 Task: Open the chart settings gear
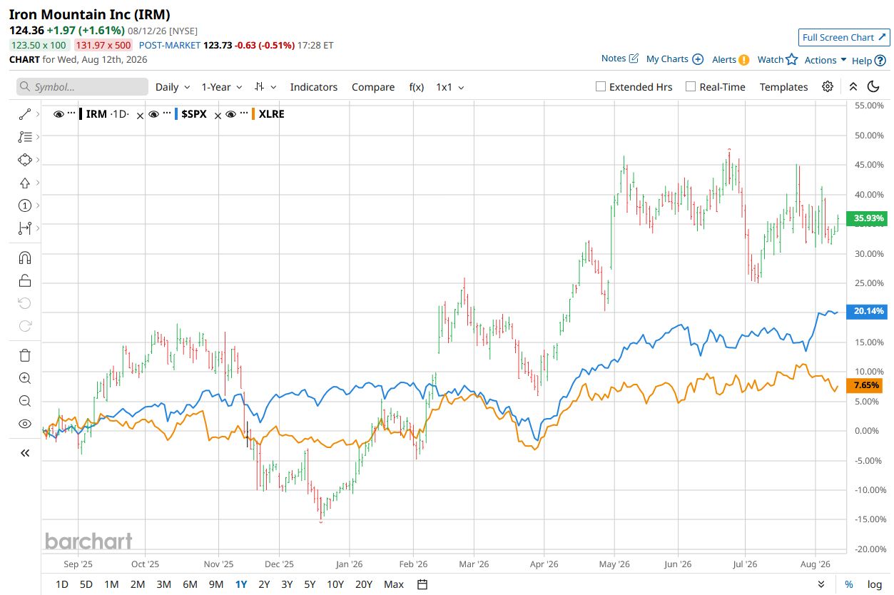click(828, 86)
